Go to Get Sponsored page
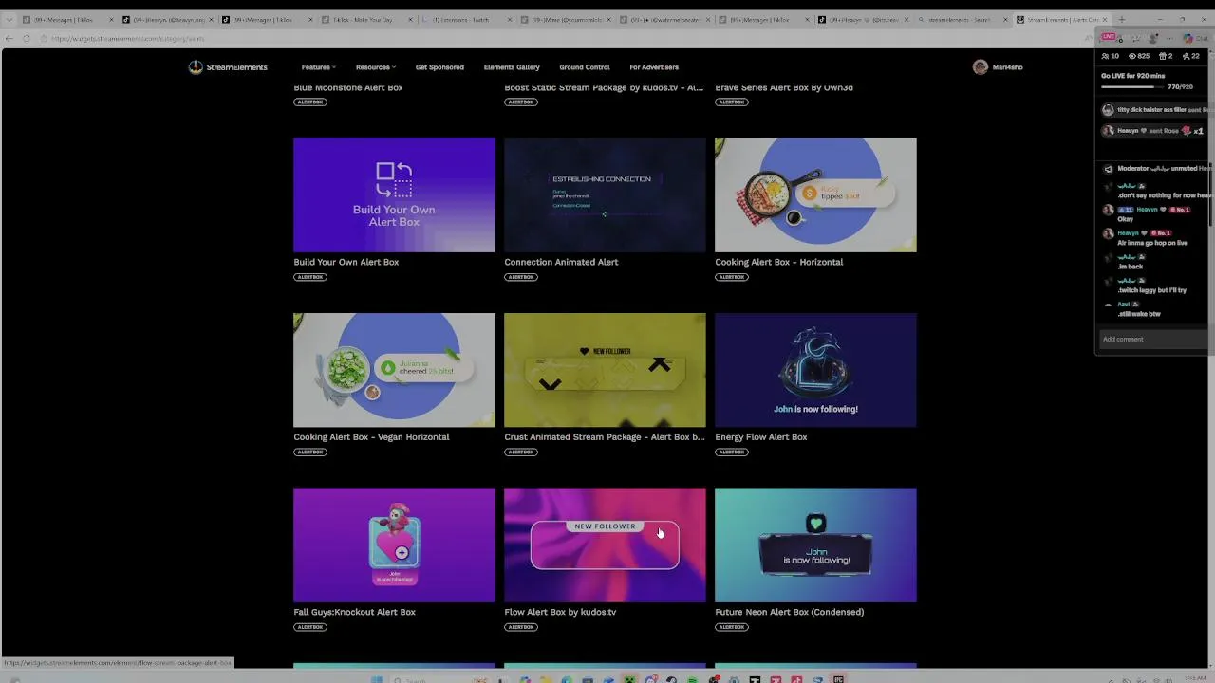 [x=439, y=67]
